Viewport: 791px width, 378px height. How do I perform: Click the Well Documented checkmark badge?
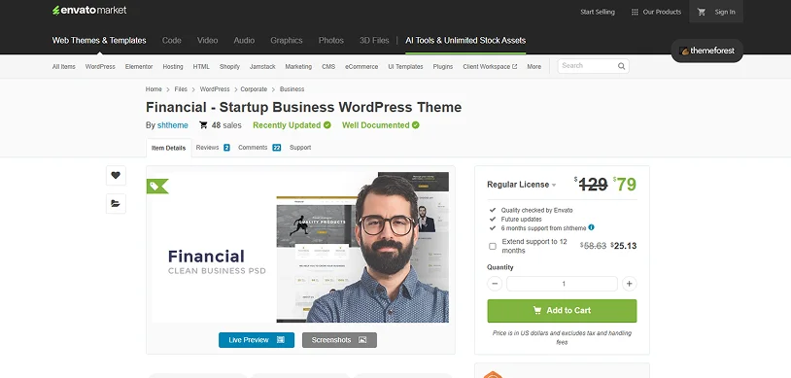tap(416, 125)
